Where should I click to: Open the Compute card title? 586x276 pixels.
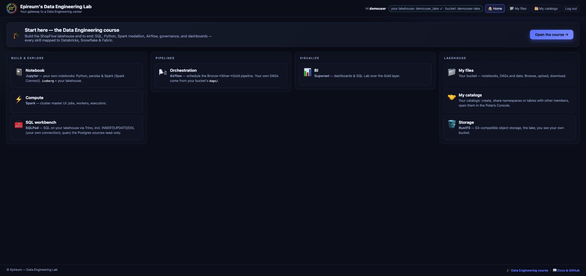click(34, 98)
